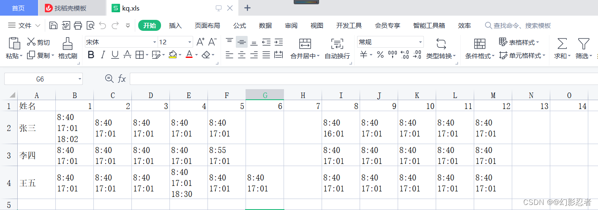Image resolution: width=598 pixels, height=210 pixels.
Task: Click the Decrease indent icon
Action: 266,42
